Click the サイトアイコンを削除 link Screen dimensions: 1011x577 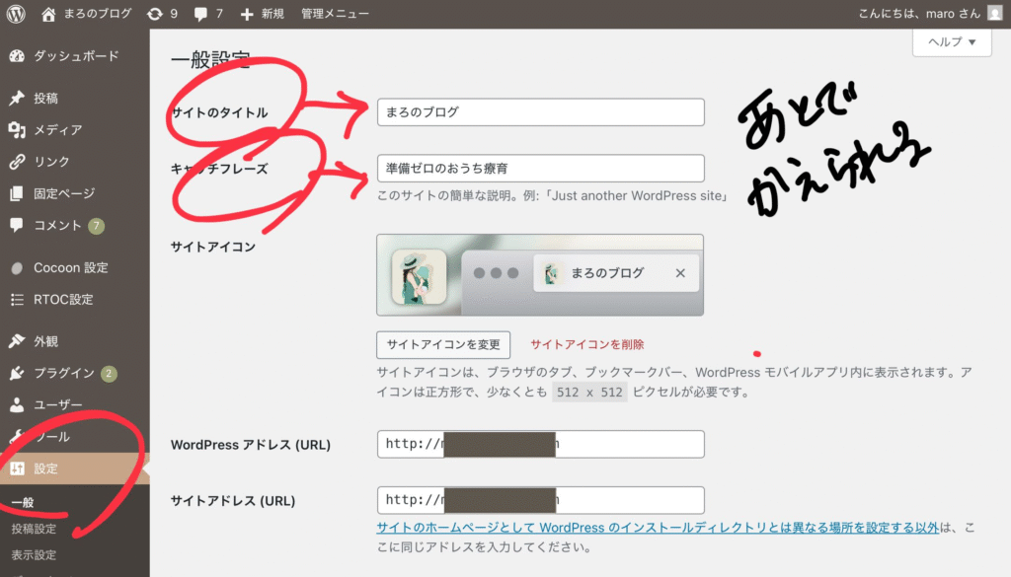(x=586, y=344)
